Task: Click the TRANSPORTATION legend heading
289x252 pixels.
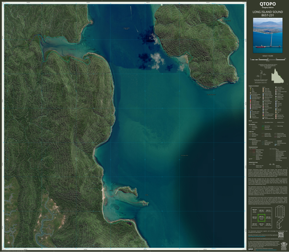Action: click(x=253, y=147)
